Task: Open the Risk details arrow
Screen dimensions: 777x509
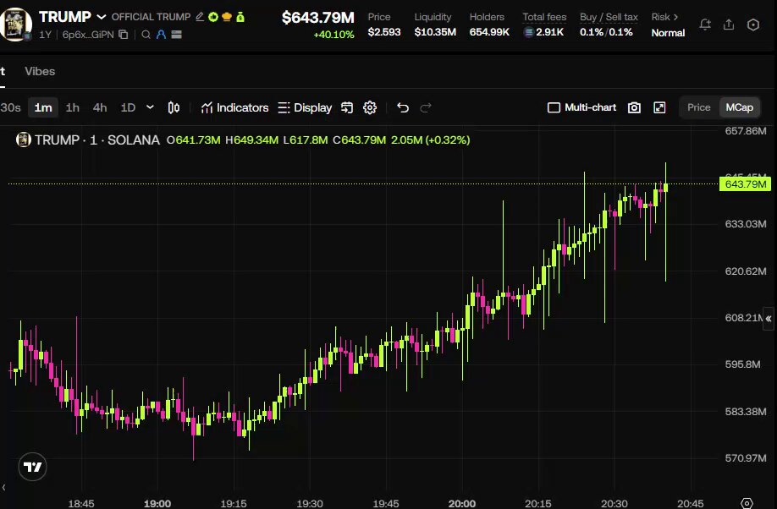Action: pos(675,17)
